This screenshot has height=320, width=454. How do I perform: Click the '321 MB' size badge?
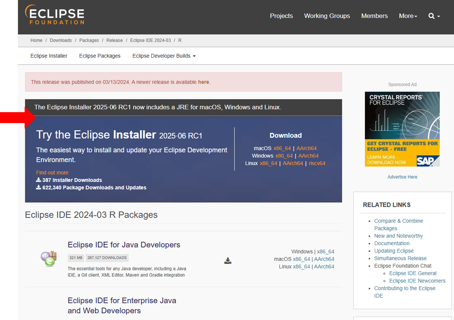76,258
